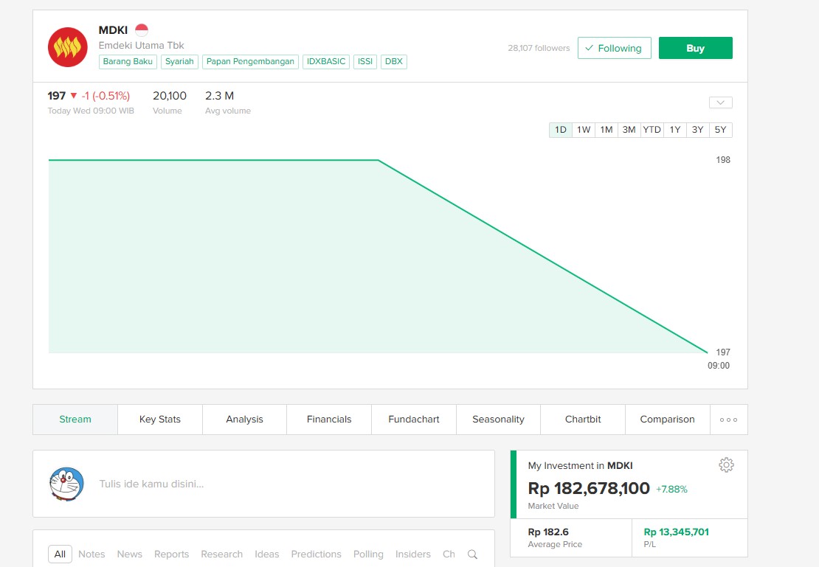Filter the stream by News
Image resolution: width=819 pixels, height=567 pixels.
coord(129,554)
